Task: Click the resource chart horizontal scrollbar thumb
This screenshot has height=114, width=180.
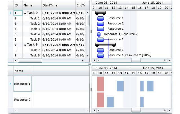Action: tap(136, 110)
